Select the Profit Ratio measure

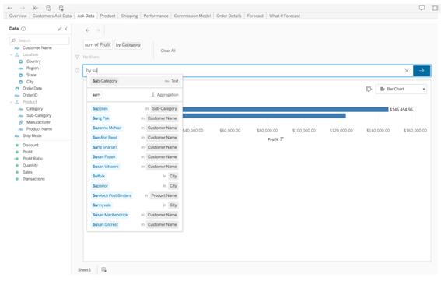(x=33, y=159)
